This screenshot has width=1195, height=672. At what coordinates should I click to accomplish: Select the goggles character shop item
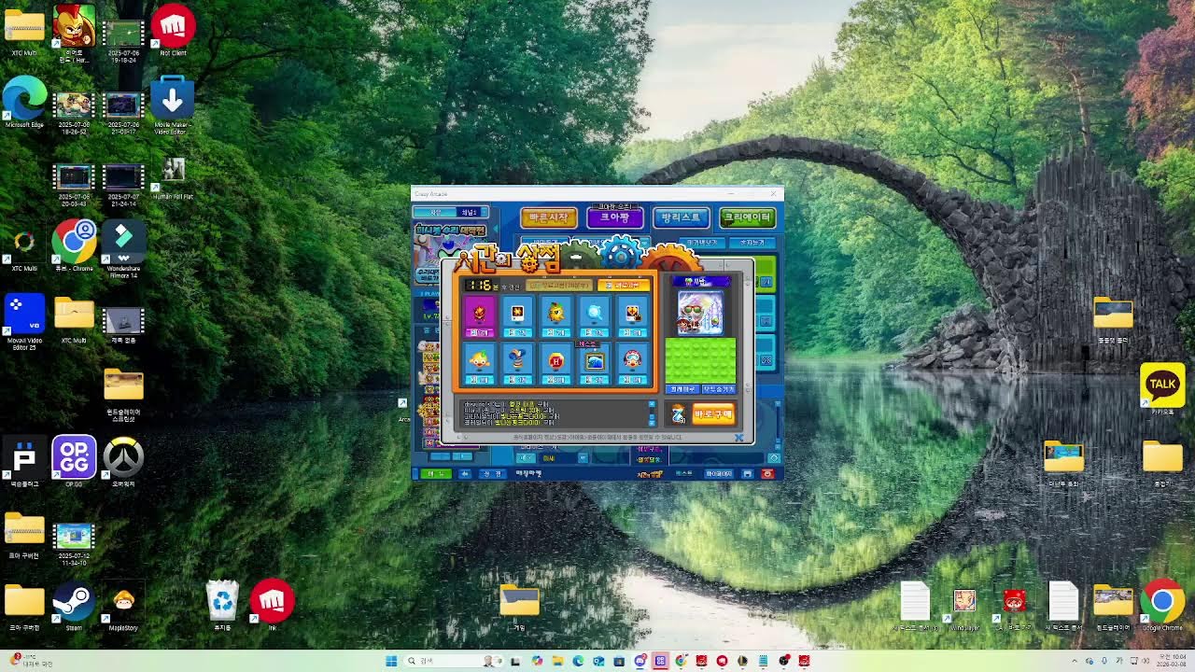(632, 364)
